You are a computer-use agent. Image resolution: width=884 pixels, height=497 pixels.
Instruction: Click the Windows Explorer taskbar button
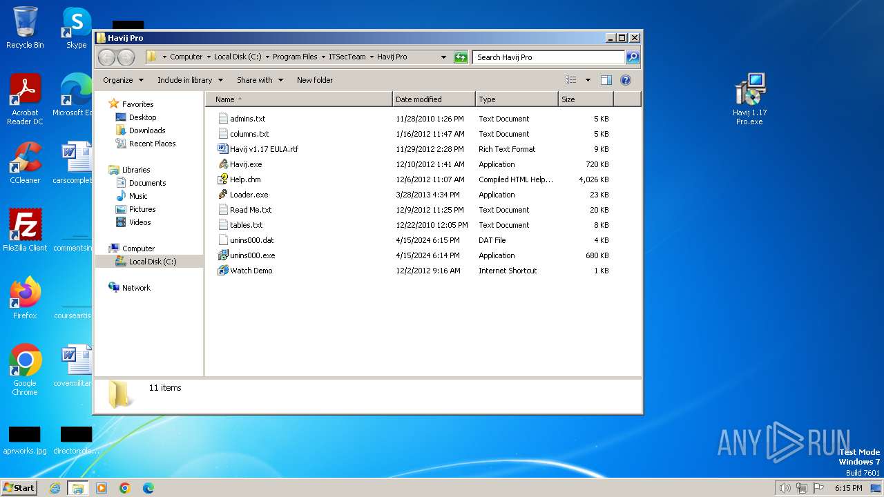coord(77,488)
